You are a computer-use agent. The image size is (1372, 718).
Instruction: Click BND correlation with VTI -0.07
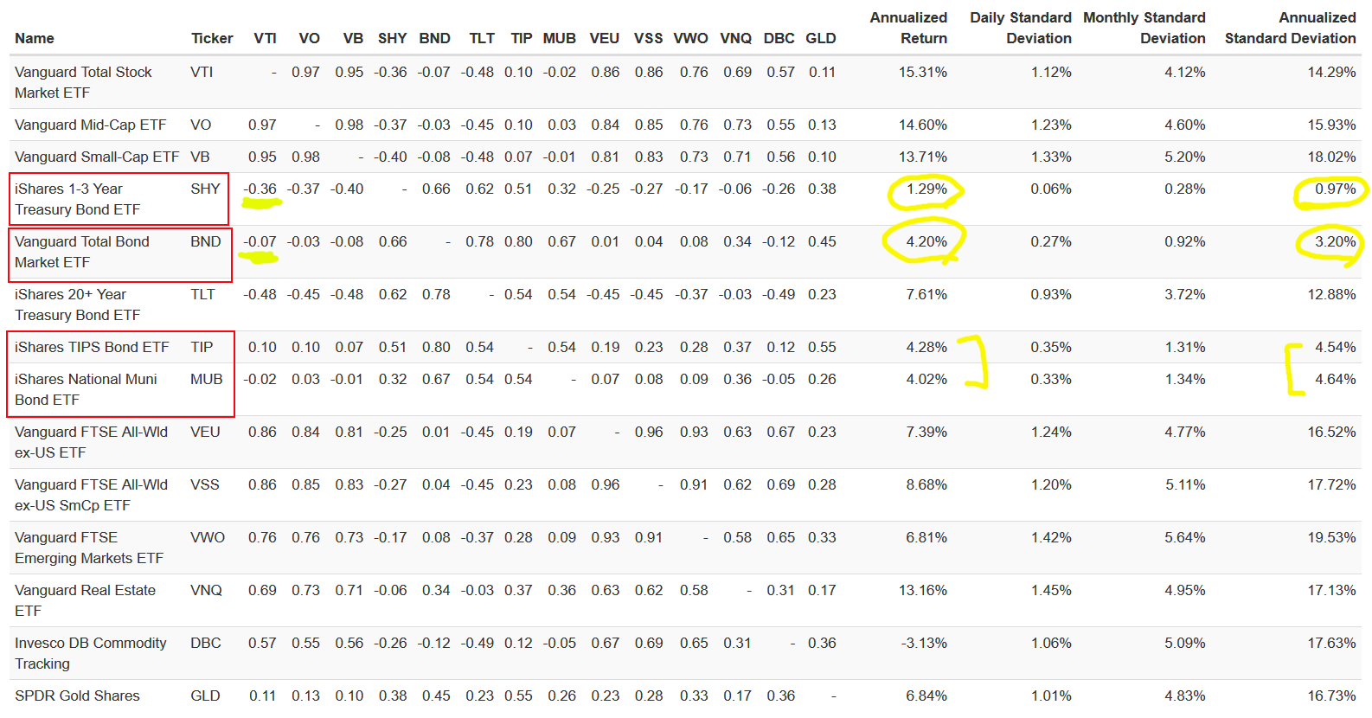point(260,241)
